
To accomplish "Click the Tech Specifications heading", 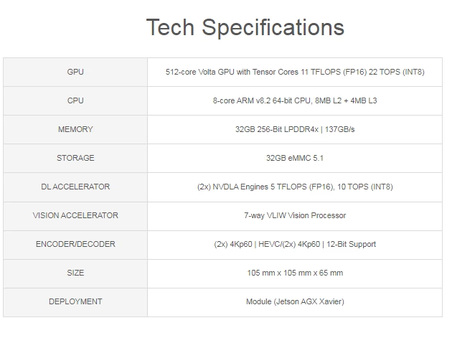I will click(245, 28).
